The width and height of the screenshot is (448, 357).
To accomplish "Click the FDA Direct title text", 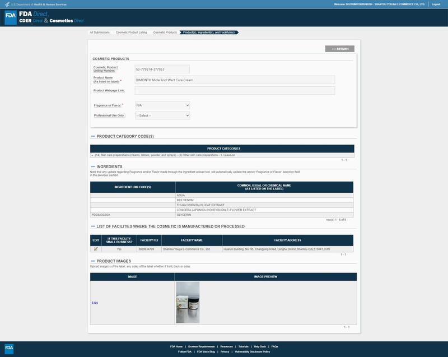I will (34, 13).
